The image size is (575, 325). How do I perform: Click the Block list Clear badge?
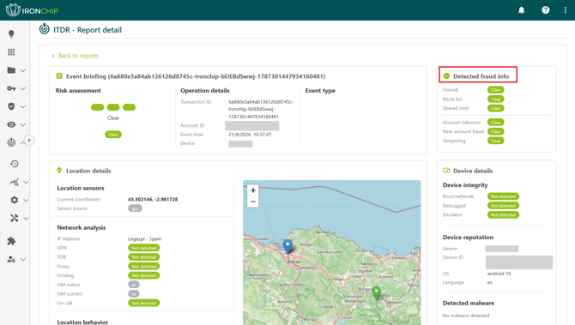pos(496,99)
